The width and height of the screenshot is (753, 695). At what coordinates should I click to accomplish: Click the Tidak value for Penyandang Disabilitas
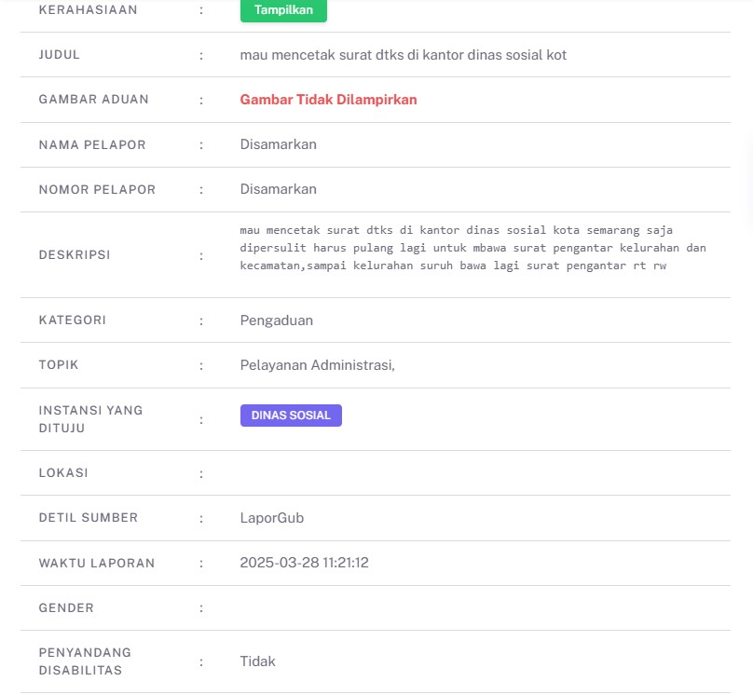click(257, 661)
